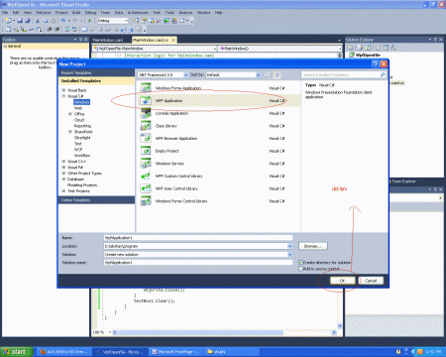Click the Cut scissors icon in toolbar
The image size is (446, 357).
tap(38, 21)
